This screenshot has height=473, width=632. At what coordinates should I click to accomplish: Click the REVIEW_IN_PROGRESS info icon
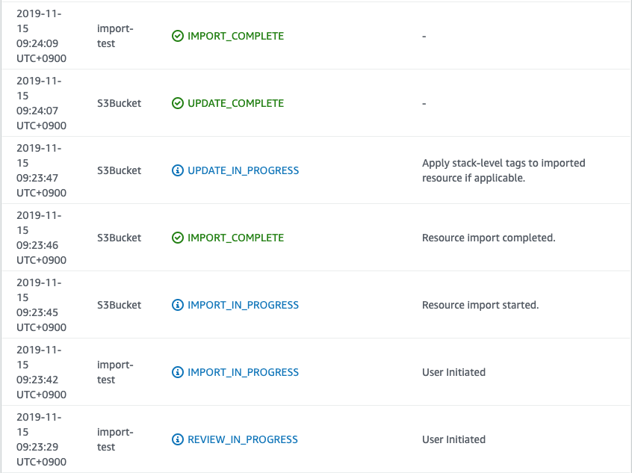177,439
